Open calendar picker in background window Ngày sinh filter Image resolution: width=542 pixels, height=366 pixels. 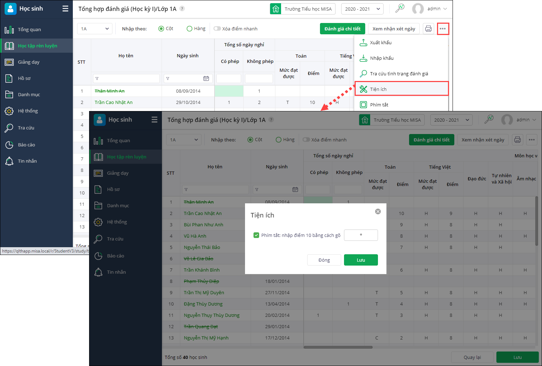pyautogui.click(x=206, y=79)
